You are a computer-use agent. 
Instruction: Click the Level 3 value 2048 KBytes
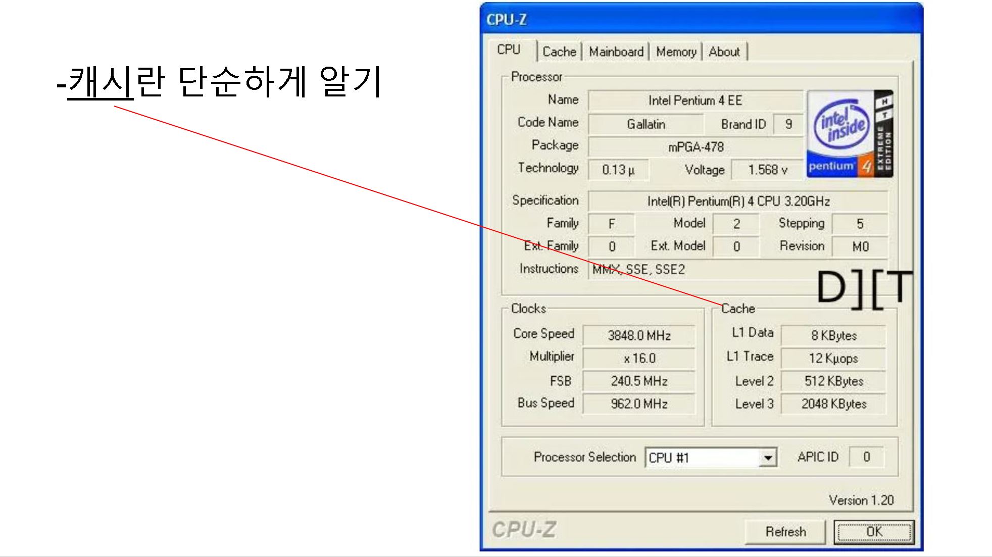(833, 403)
